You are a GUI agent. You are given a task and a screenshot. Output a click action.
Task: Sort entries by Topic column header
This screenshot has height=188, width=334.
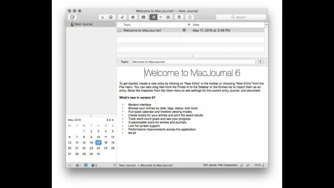[127, 25]
